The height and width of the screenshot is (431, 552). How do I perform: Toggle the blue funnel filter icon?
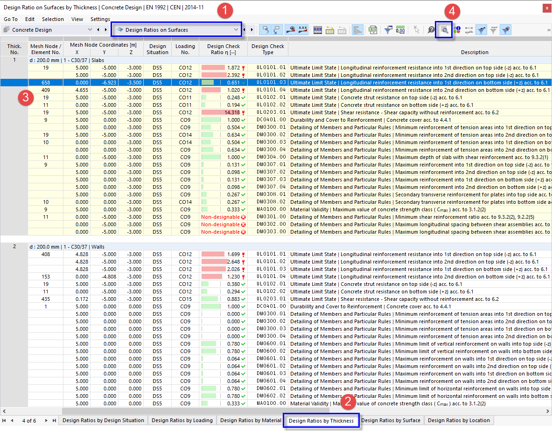481,30
